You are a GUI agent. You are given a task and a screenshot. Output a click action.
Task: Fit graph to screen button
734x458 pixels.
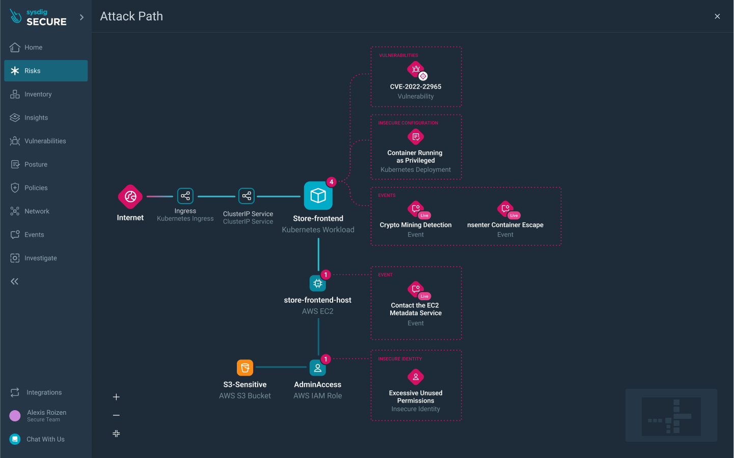(116, 434)
